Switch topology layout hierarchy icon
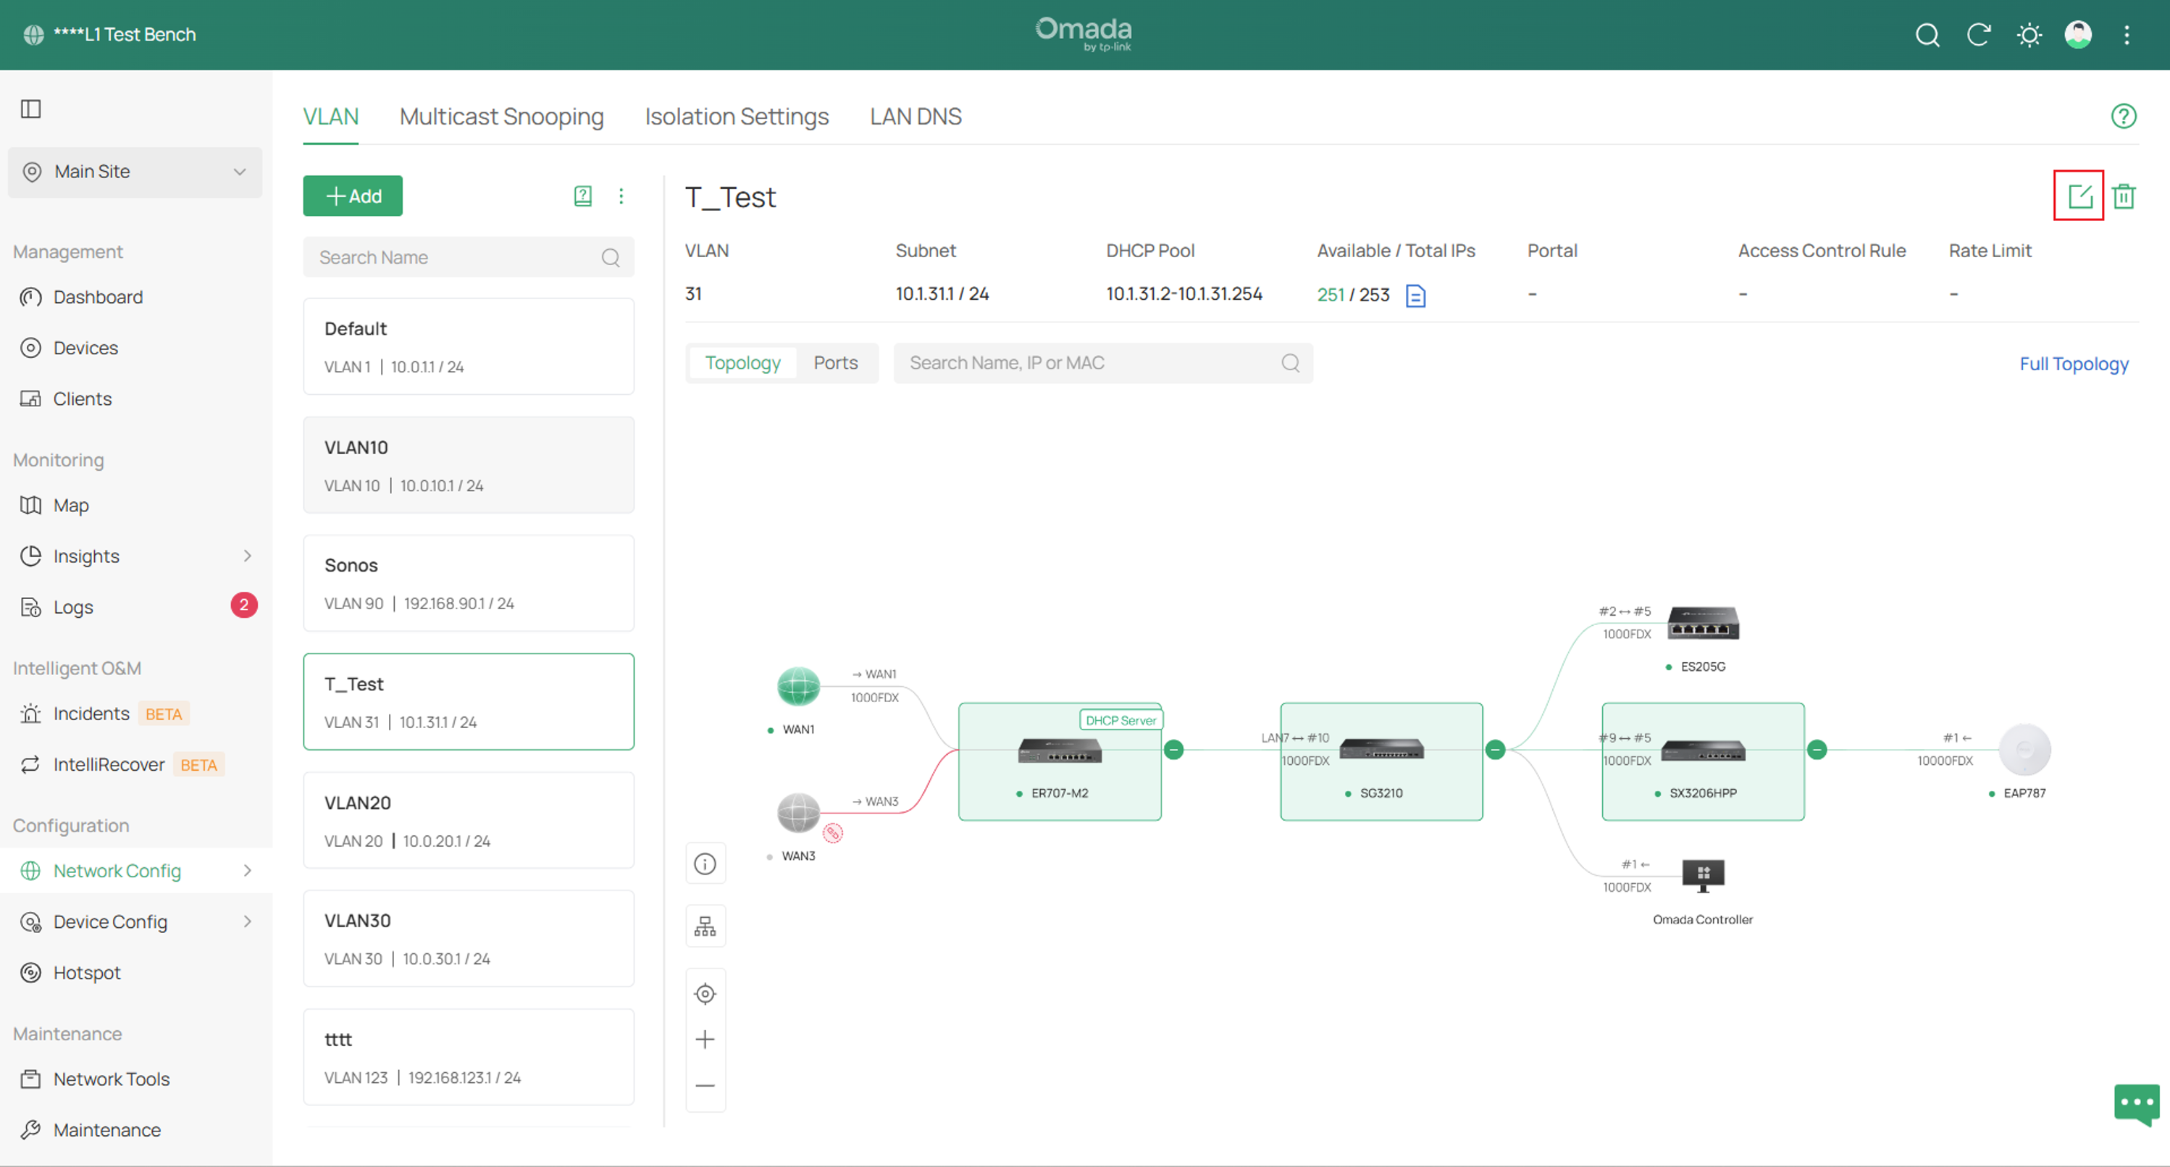 705,927
